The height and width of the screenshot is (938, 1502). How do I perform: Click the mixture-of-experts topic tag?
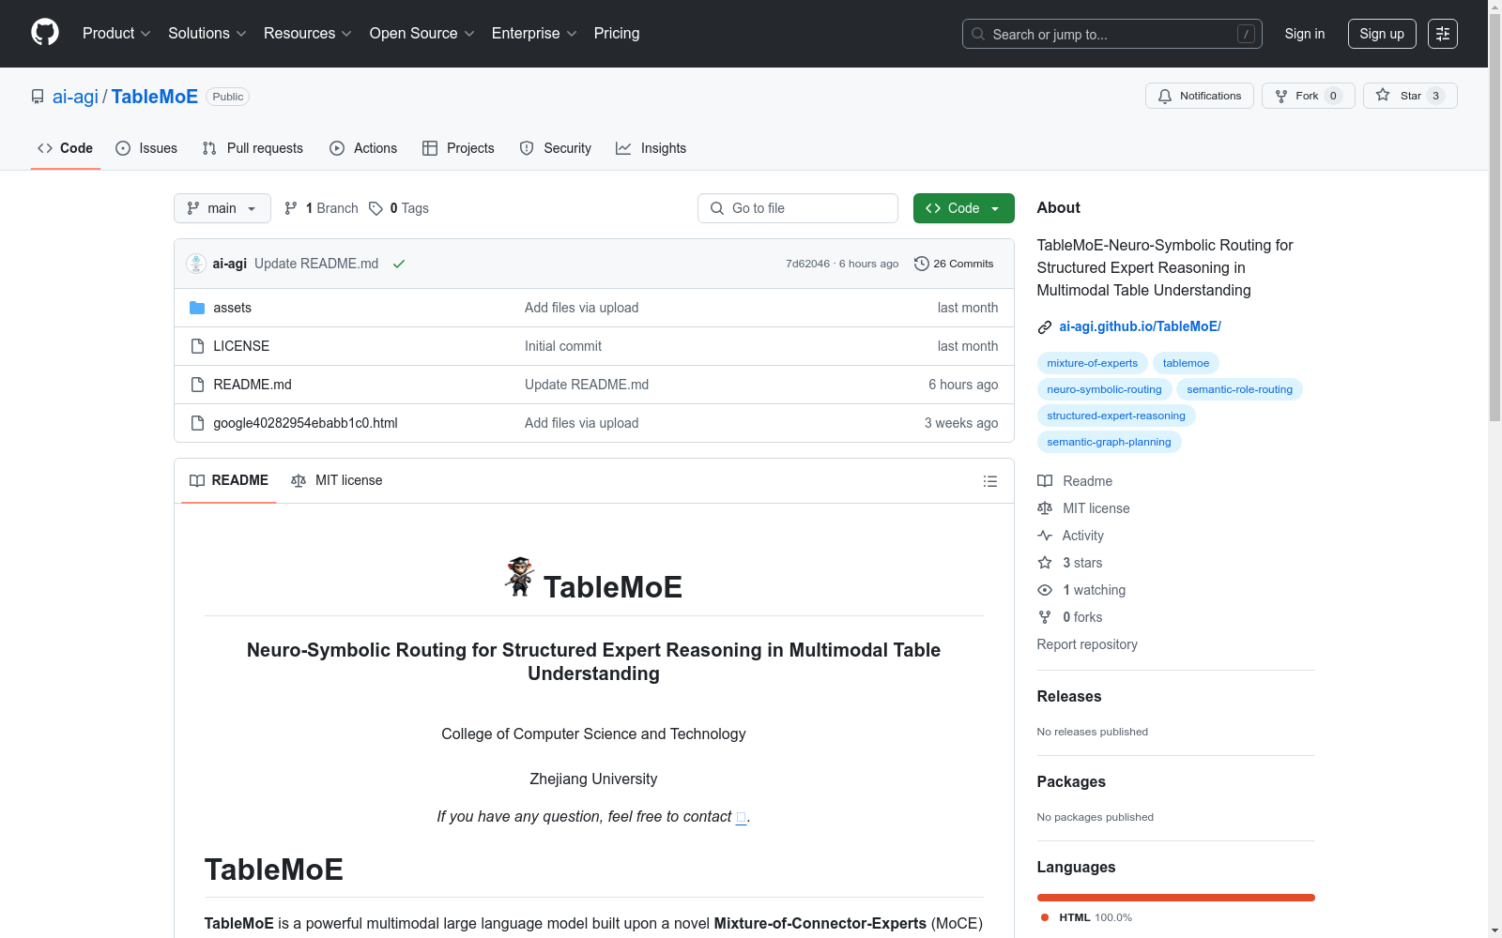pyautogui.click(x=1093, y=363)
